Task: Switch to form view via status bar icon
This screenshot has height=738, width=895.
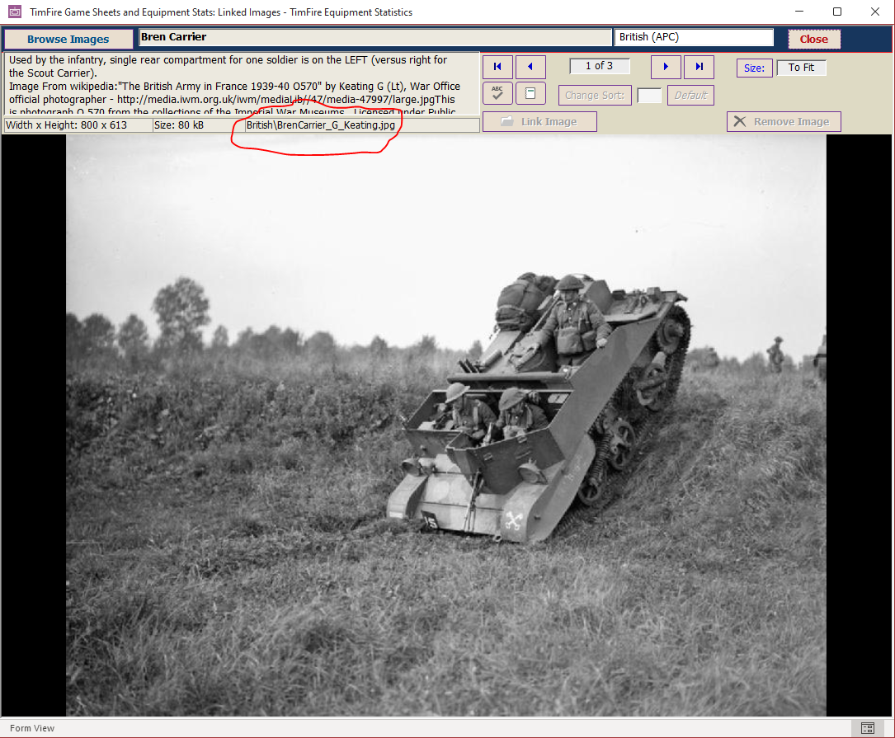Action: [x=867, y=728]
